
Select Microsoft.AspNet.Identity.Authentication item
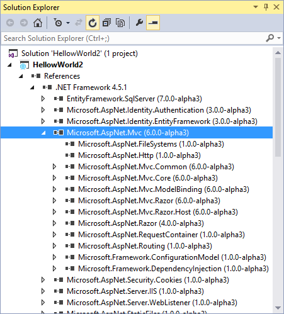coord(159,110)
